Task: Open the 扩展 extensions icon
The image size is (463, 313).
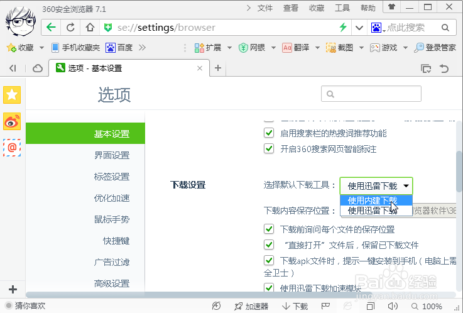Action: [x=207, y=48]
